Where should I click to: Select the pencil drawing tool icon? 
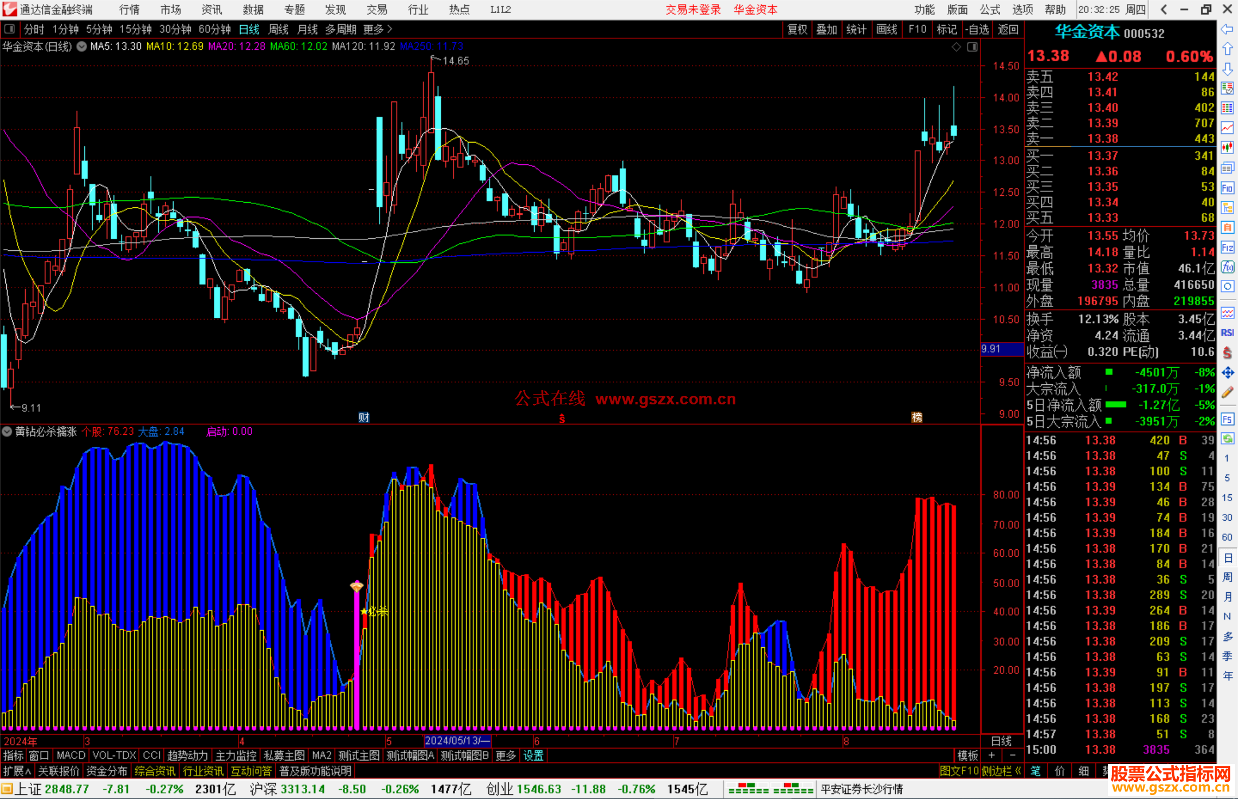1227,393
